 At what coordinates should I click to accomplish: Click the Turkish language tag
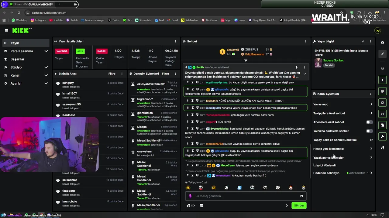[x=329, y=65]
